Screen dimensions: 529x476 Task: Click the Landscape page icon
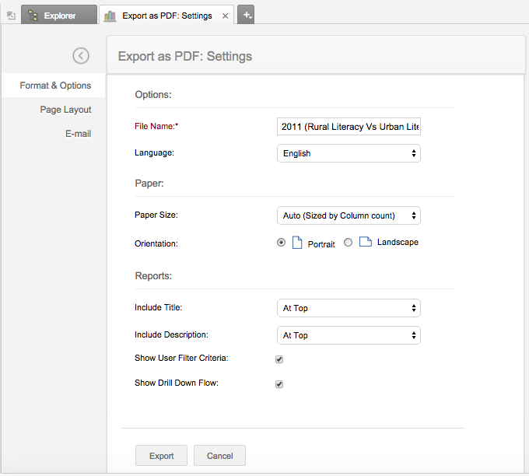pos(365,243)
